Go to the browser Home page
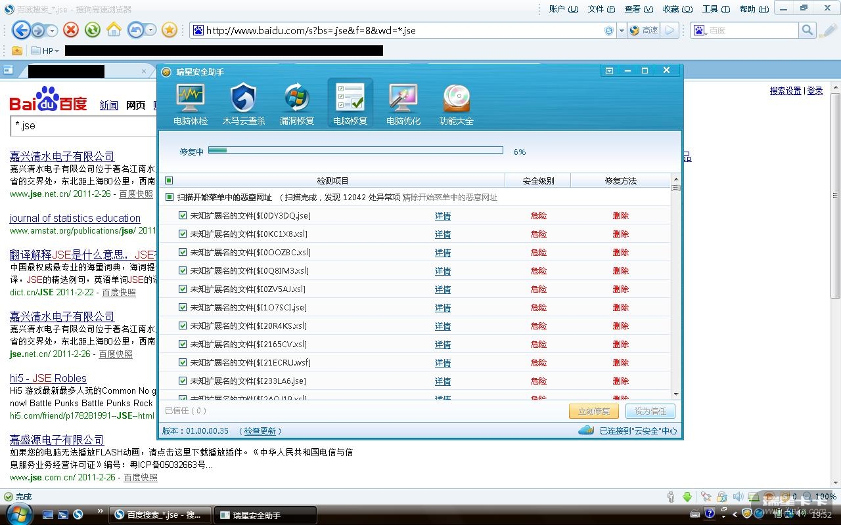841x525 pixels. 114,30
